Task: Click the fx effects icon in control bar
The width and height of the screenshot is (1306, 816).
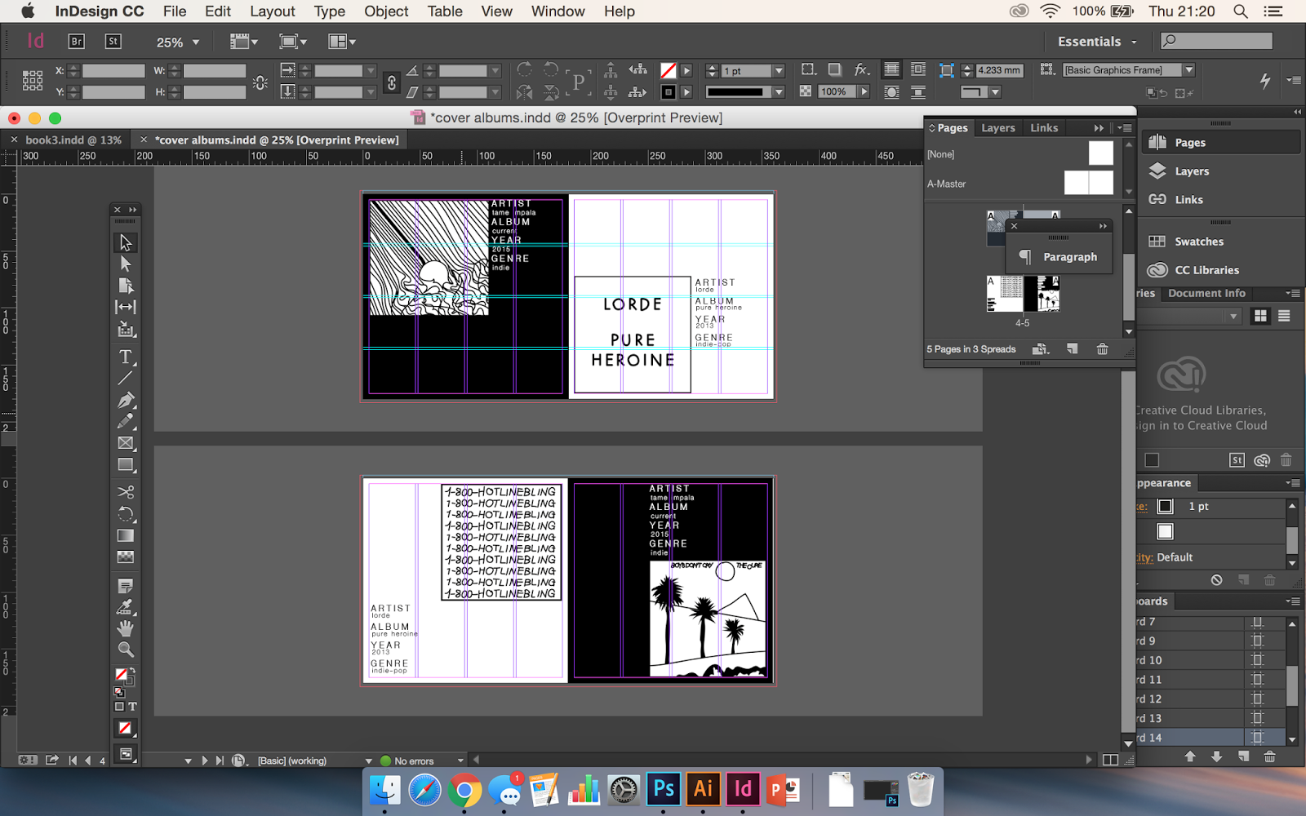Action: click(x=861, y=70)
